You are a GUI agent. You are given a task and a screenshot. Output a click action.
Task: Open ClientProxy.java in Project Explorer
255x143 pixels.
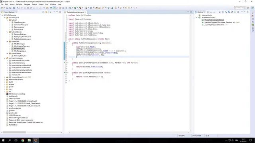20,22
